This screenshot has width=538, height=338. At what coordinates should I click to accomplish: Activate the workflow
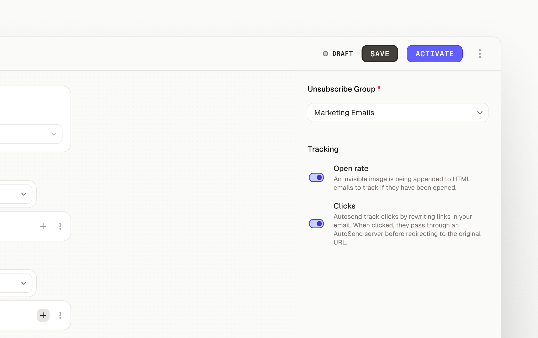coord(434,54)
